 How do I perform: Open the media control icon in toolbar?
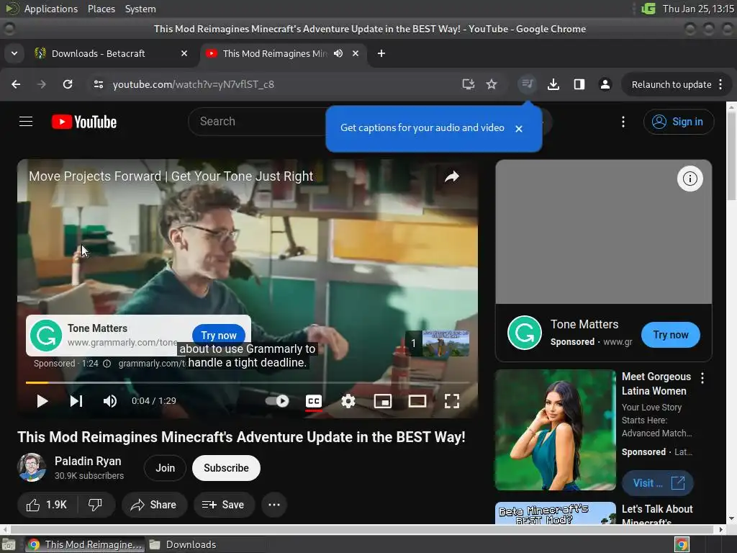(528, 84)
